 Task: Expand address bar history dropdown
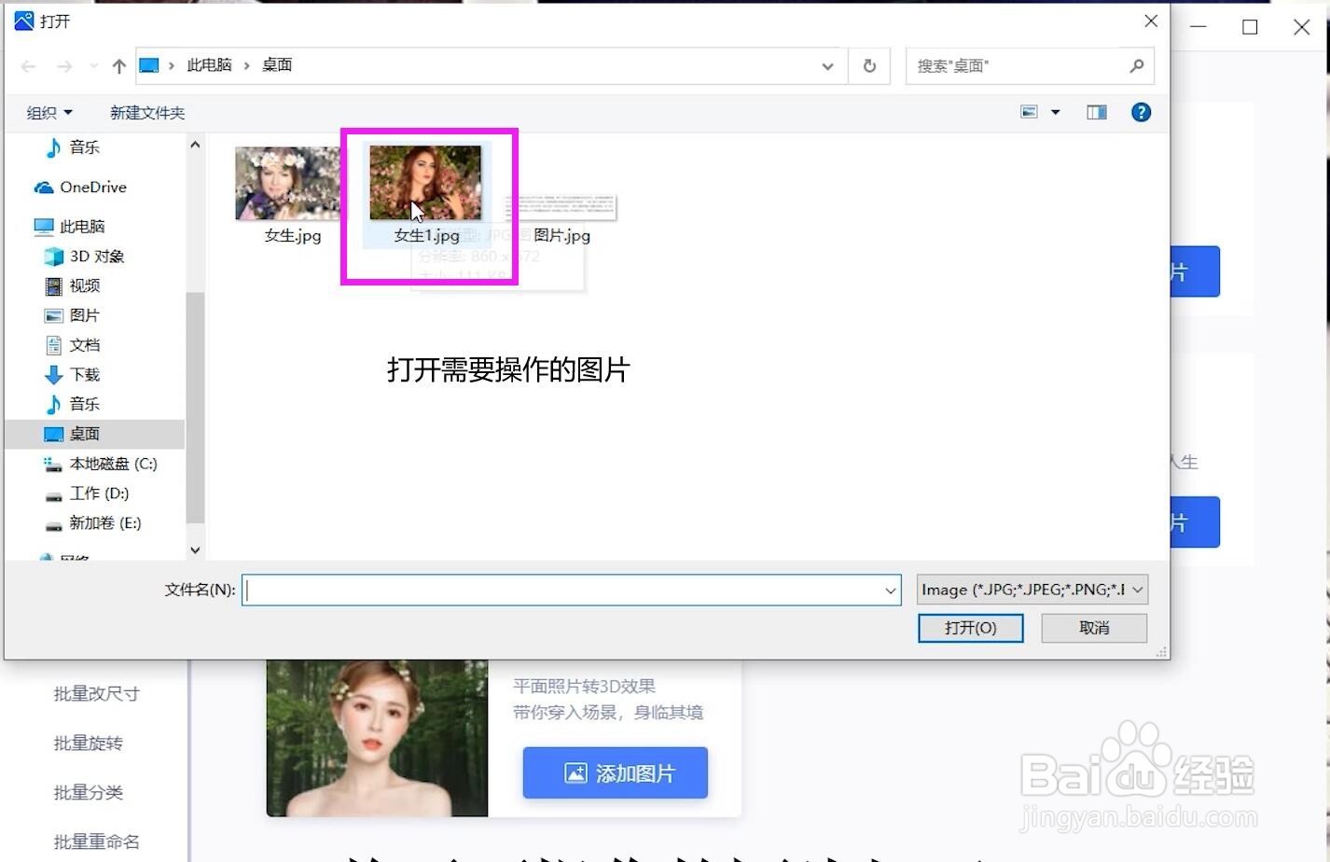point(827,66)
